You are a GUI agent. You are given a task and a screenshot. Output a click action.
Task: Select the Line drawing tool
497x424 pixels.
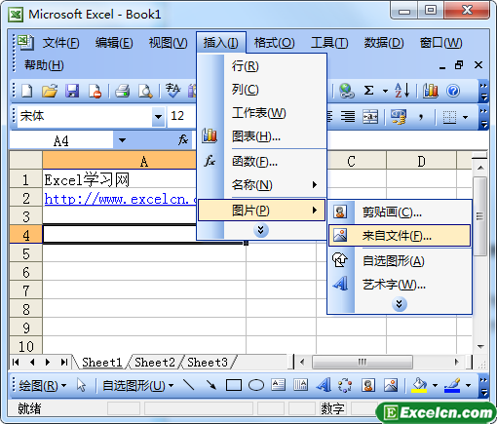pyautogui.click(x=189, y=385)
